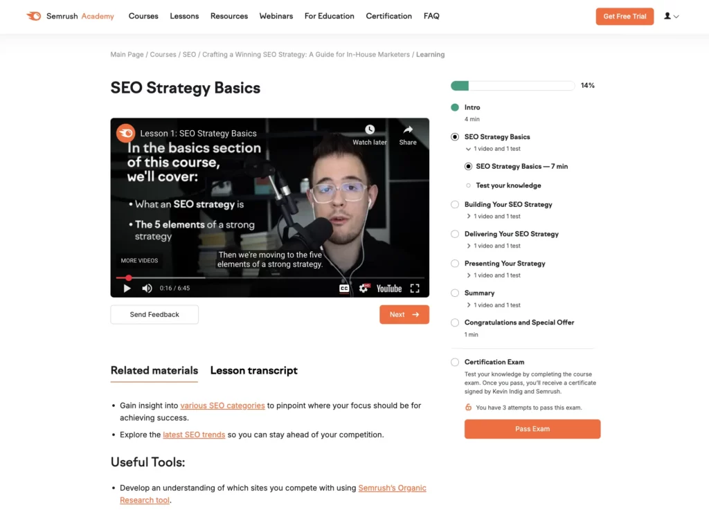Select the Building Your SEO Strategy radio circle
The height and width of the screenshot is (528, 709).
454,204
